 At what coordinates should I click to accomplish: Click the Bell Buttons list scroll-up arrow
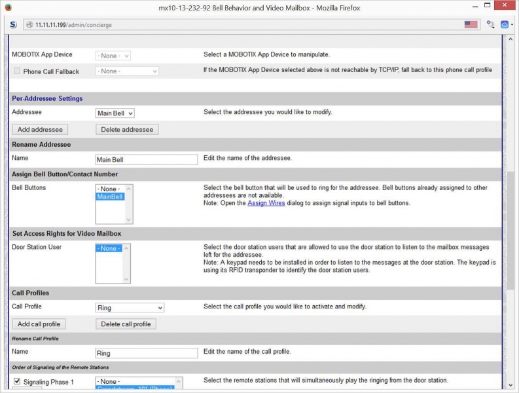[129, 189]
